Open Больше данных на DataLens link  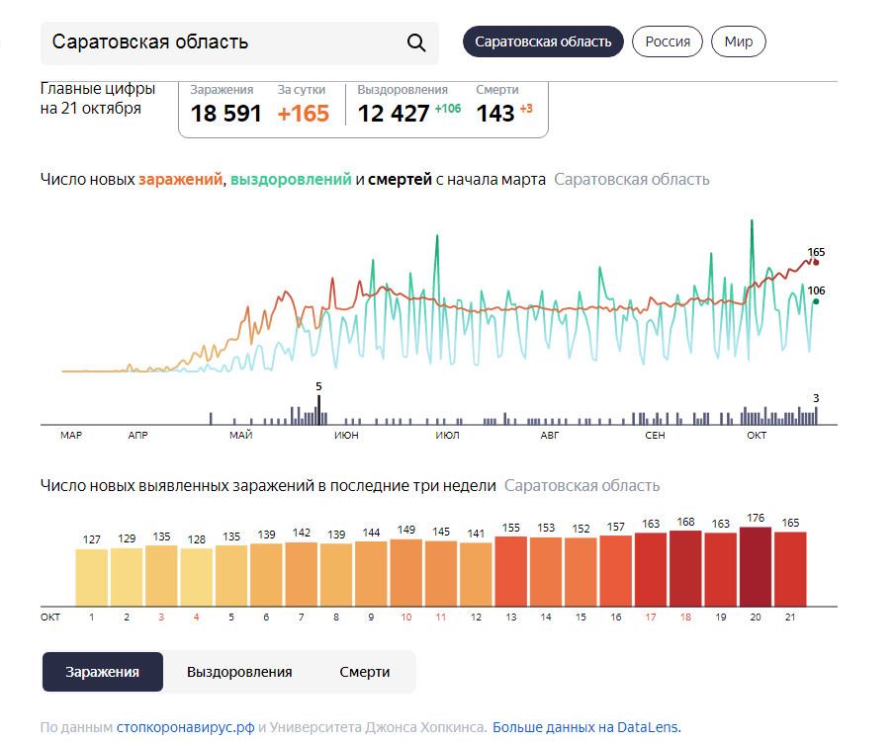tap(585, 728)
